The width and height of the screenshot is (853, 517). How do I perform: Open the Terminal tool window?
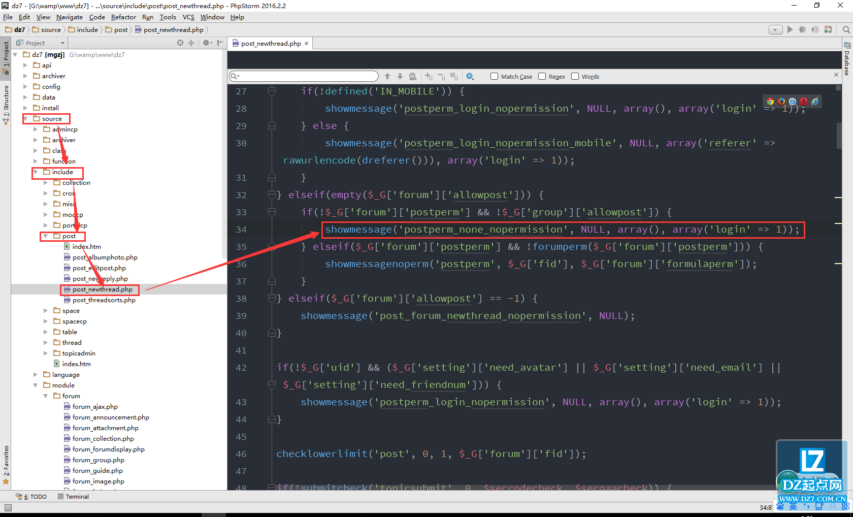pyautogui.click(x=74, y=497)
